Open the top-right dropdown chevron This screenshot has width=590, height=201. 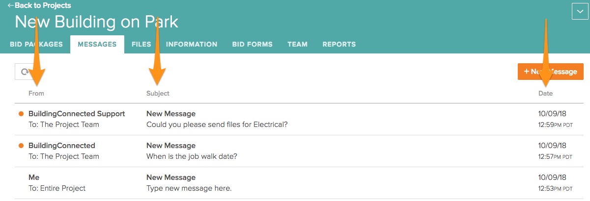(x=580, y=11)
